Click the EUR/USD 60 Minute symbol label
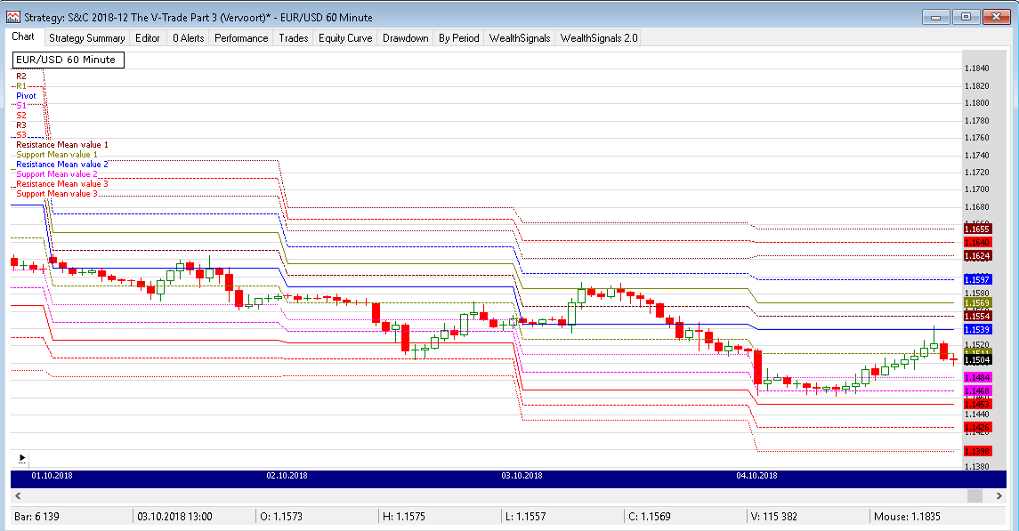Image resolution: width=1019 pixels, height=531 pixels. 68,60
